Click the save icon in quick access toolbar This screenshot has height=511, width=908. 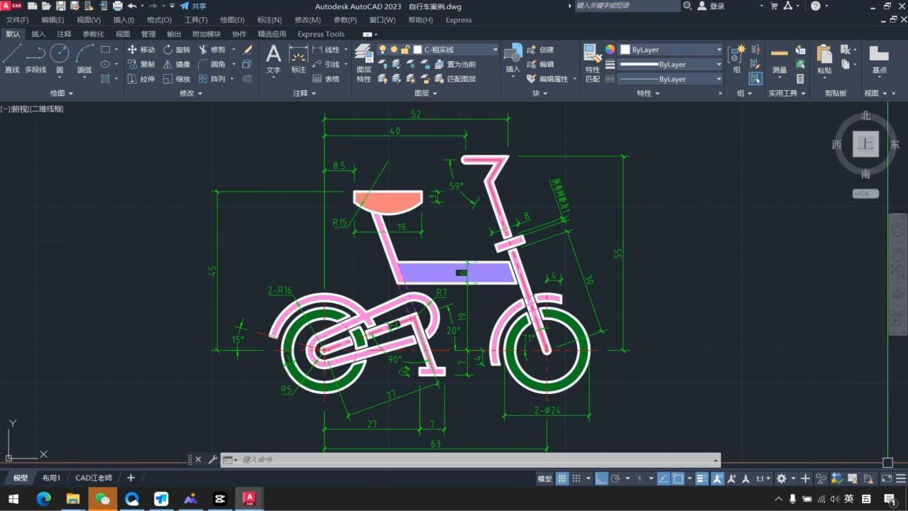coord(60,6)
